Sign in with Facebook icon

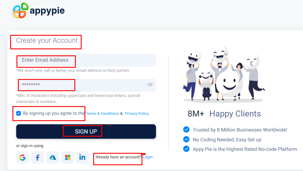pyautogui.click(x=38, y=157)
